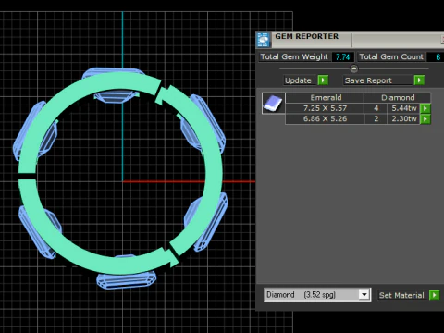
Task: Click the gem count 2 cell
Action: coord(376,118)
